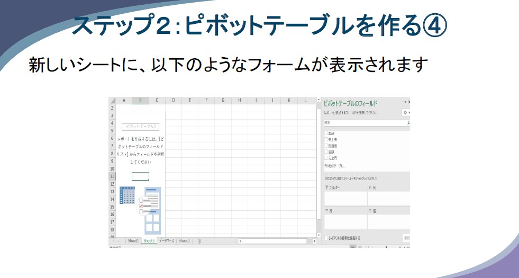This screenshot has width=519, height=278.
Task: Click the horizontal scrollbar left arrow
Action: click(240, 241)
